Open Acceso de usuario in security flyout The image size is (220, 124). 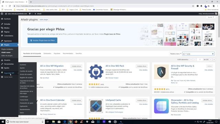tap(26, 74)
